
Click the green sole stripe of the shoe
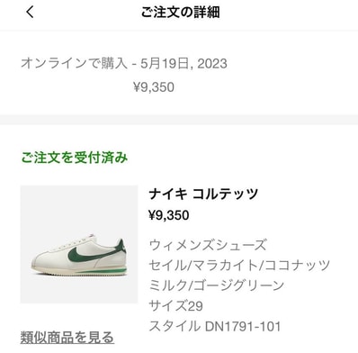[102, 271]
